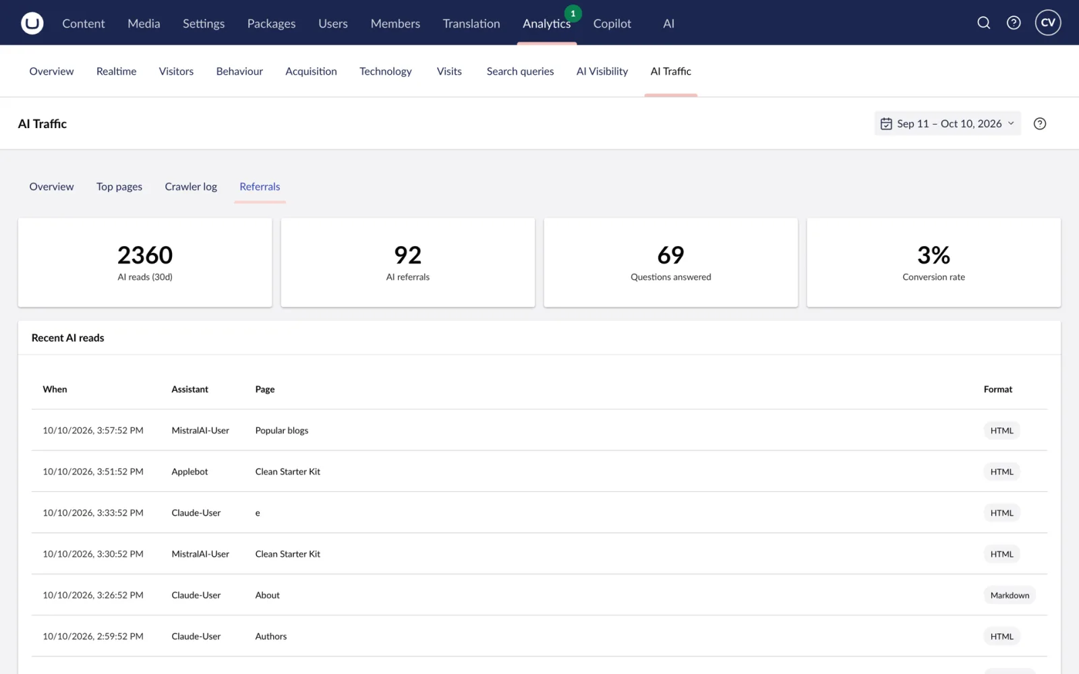Open the help icon in top bar
Screen dimensions: 1079x674
pos(1014,23)
